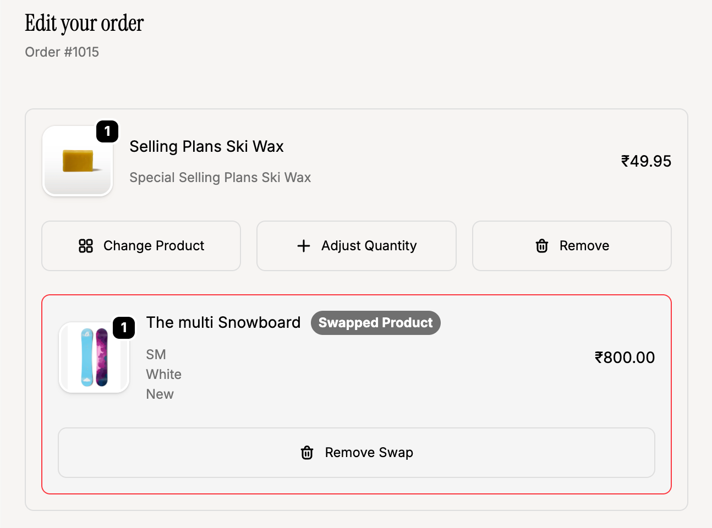Select the Swapped Product badge
The image size is (712, 528).
375,323
